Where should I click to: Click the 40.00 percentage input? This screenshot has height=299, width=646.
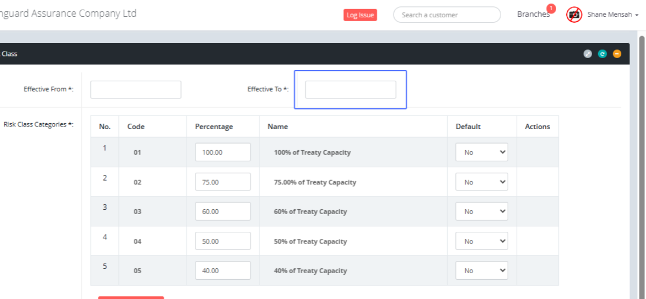point(223,270)
